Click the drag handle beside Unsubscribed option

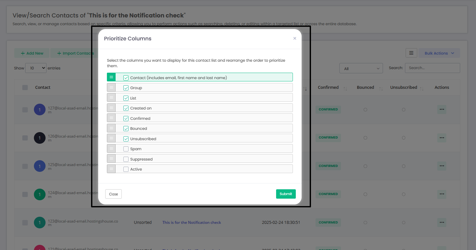[111, 138]
